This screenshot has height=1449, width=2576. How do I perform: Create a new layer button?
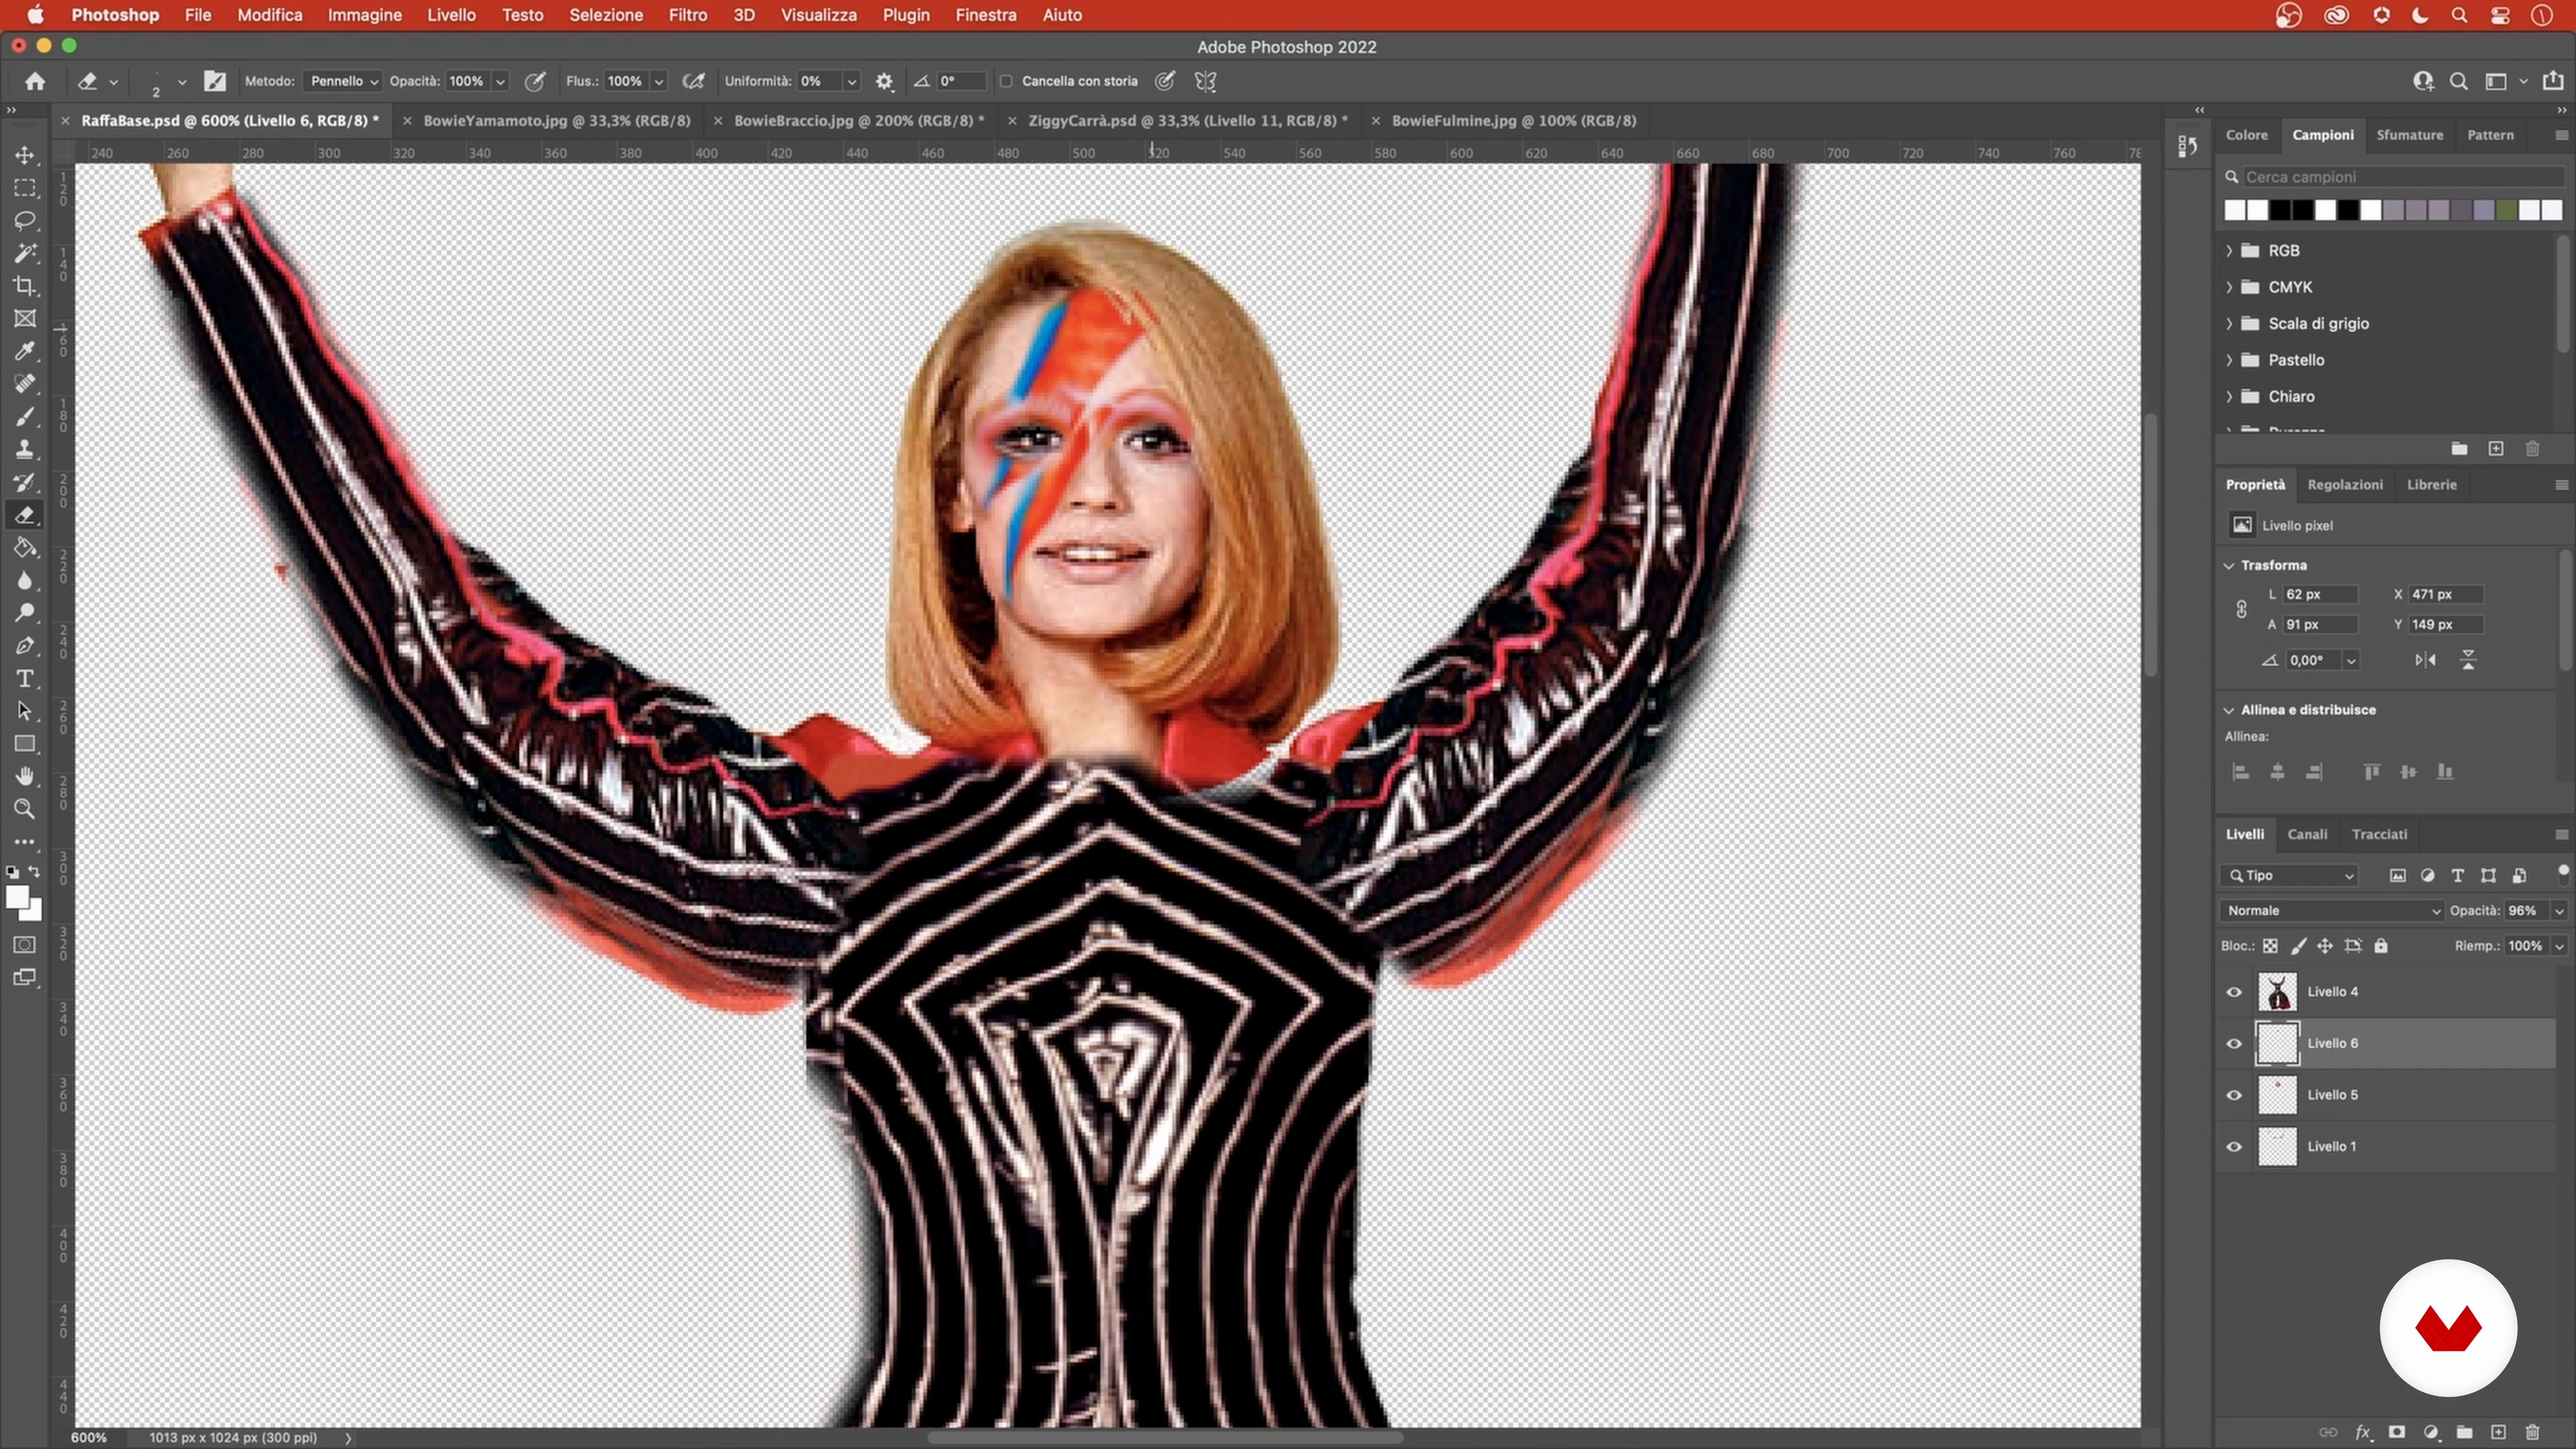point(2498,1432)
